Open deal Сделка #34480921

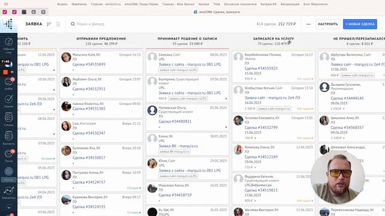pyautogui.click(x=175, y=121)
